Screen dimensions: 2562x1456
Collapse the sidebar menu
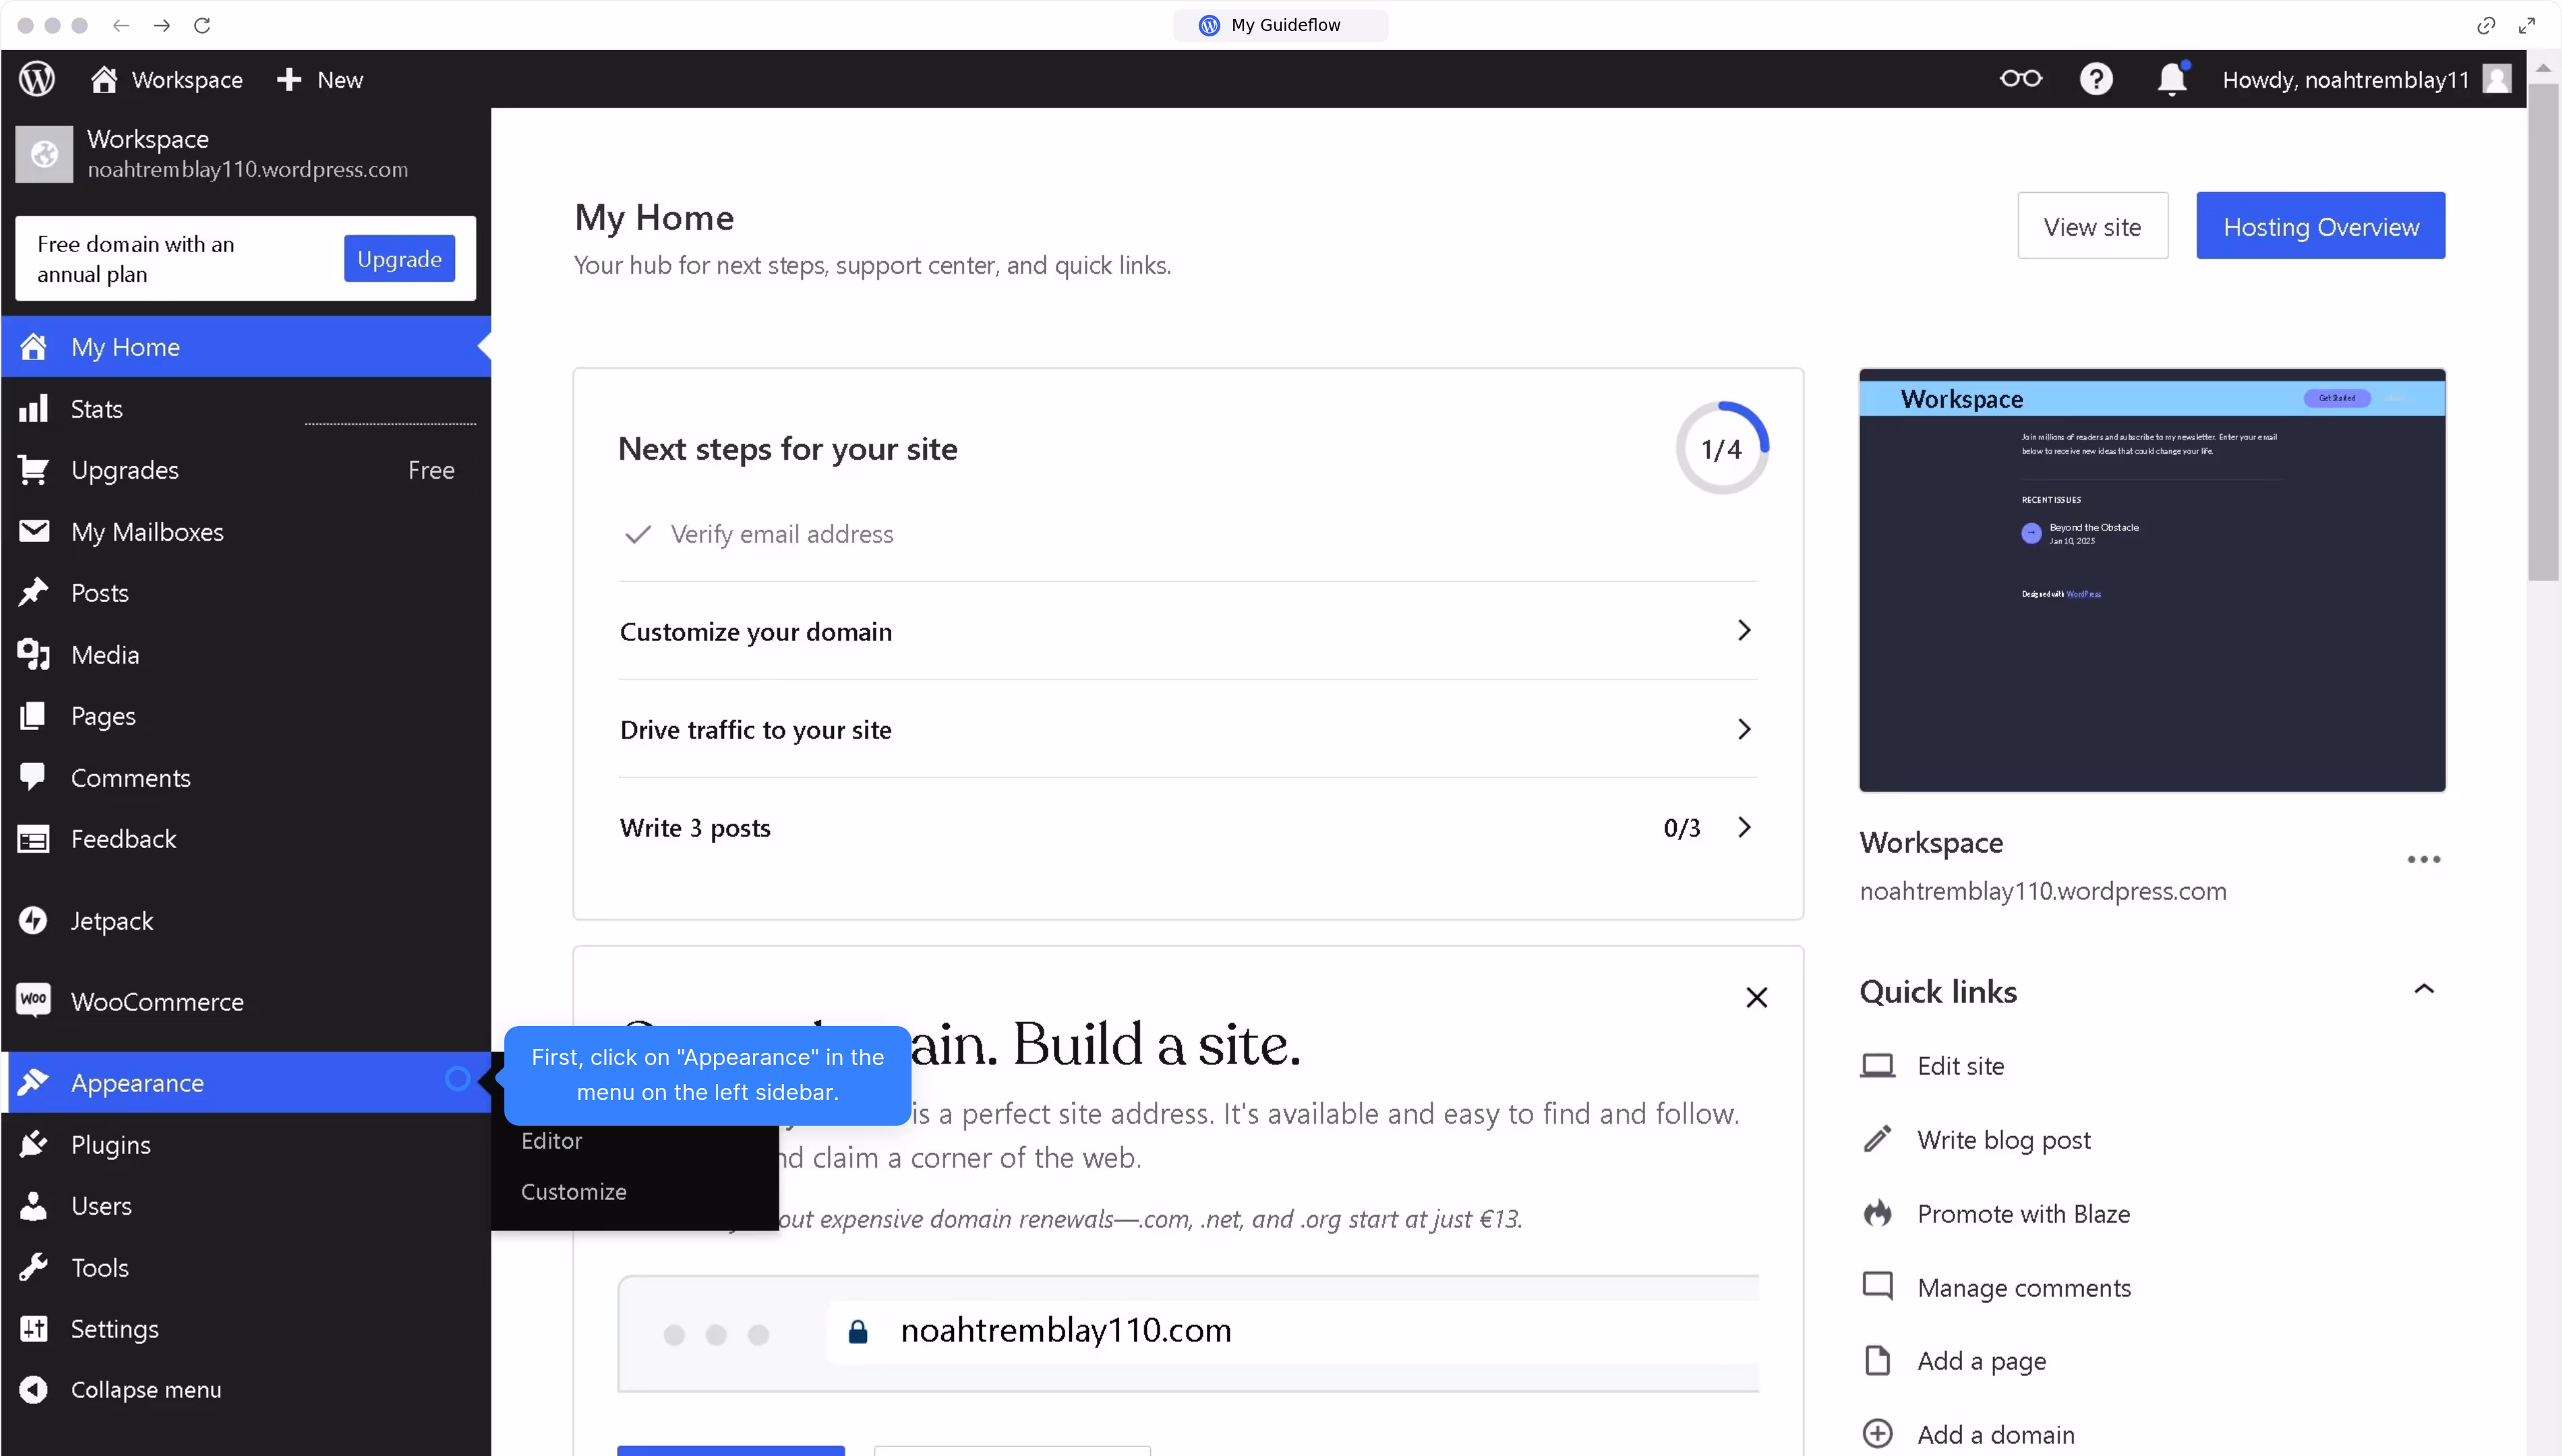point(145,1389)
